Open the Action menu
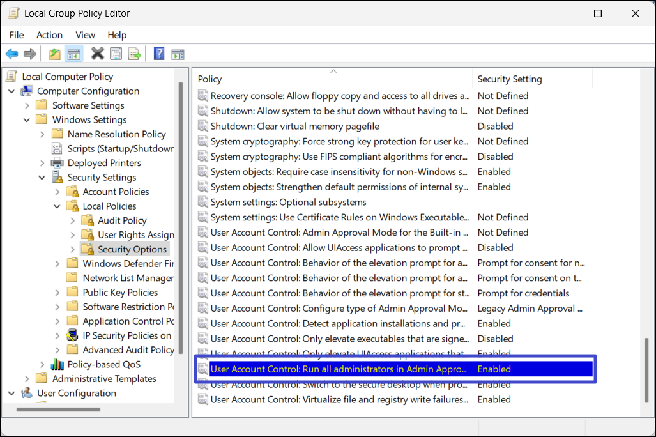656x437 pixels. (x=49, y=35)
